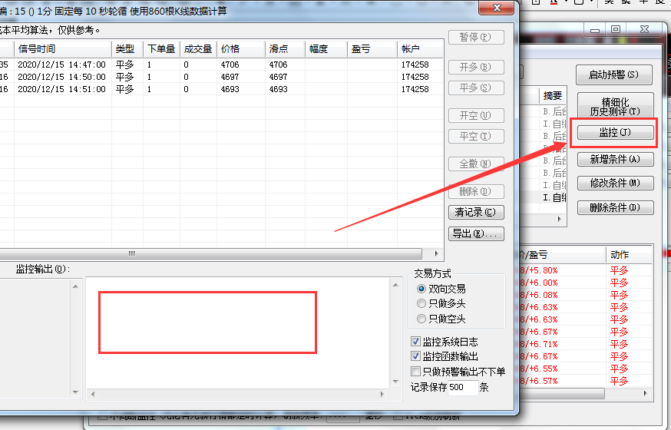This screenshot has height=430, width=671.
Task: Export data with 导出(E)... button
Action: tap(476, 233)
